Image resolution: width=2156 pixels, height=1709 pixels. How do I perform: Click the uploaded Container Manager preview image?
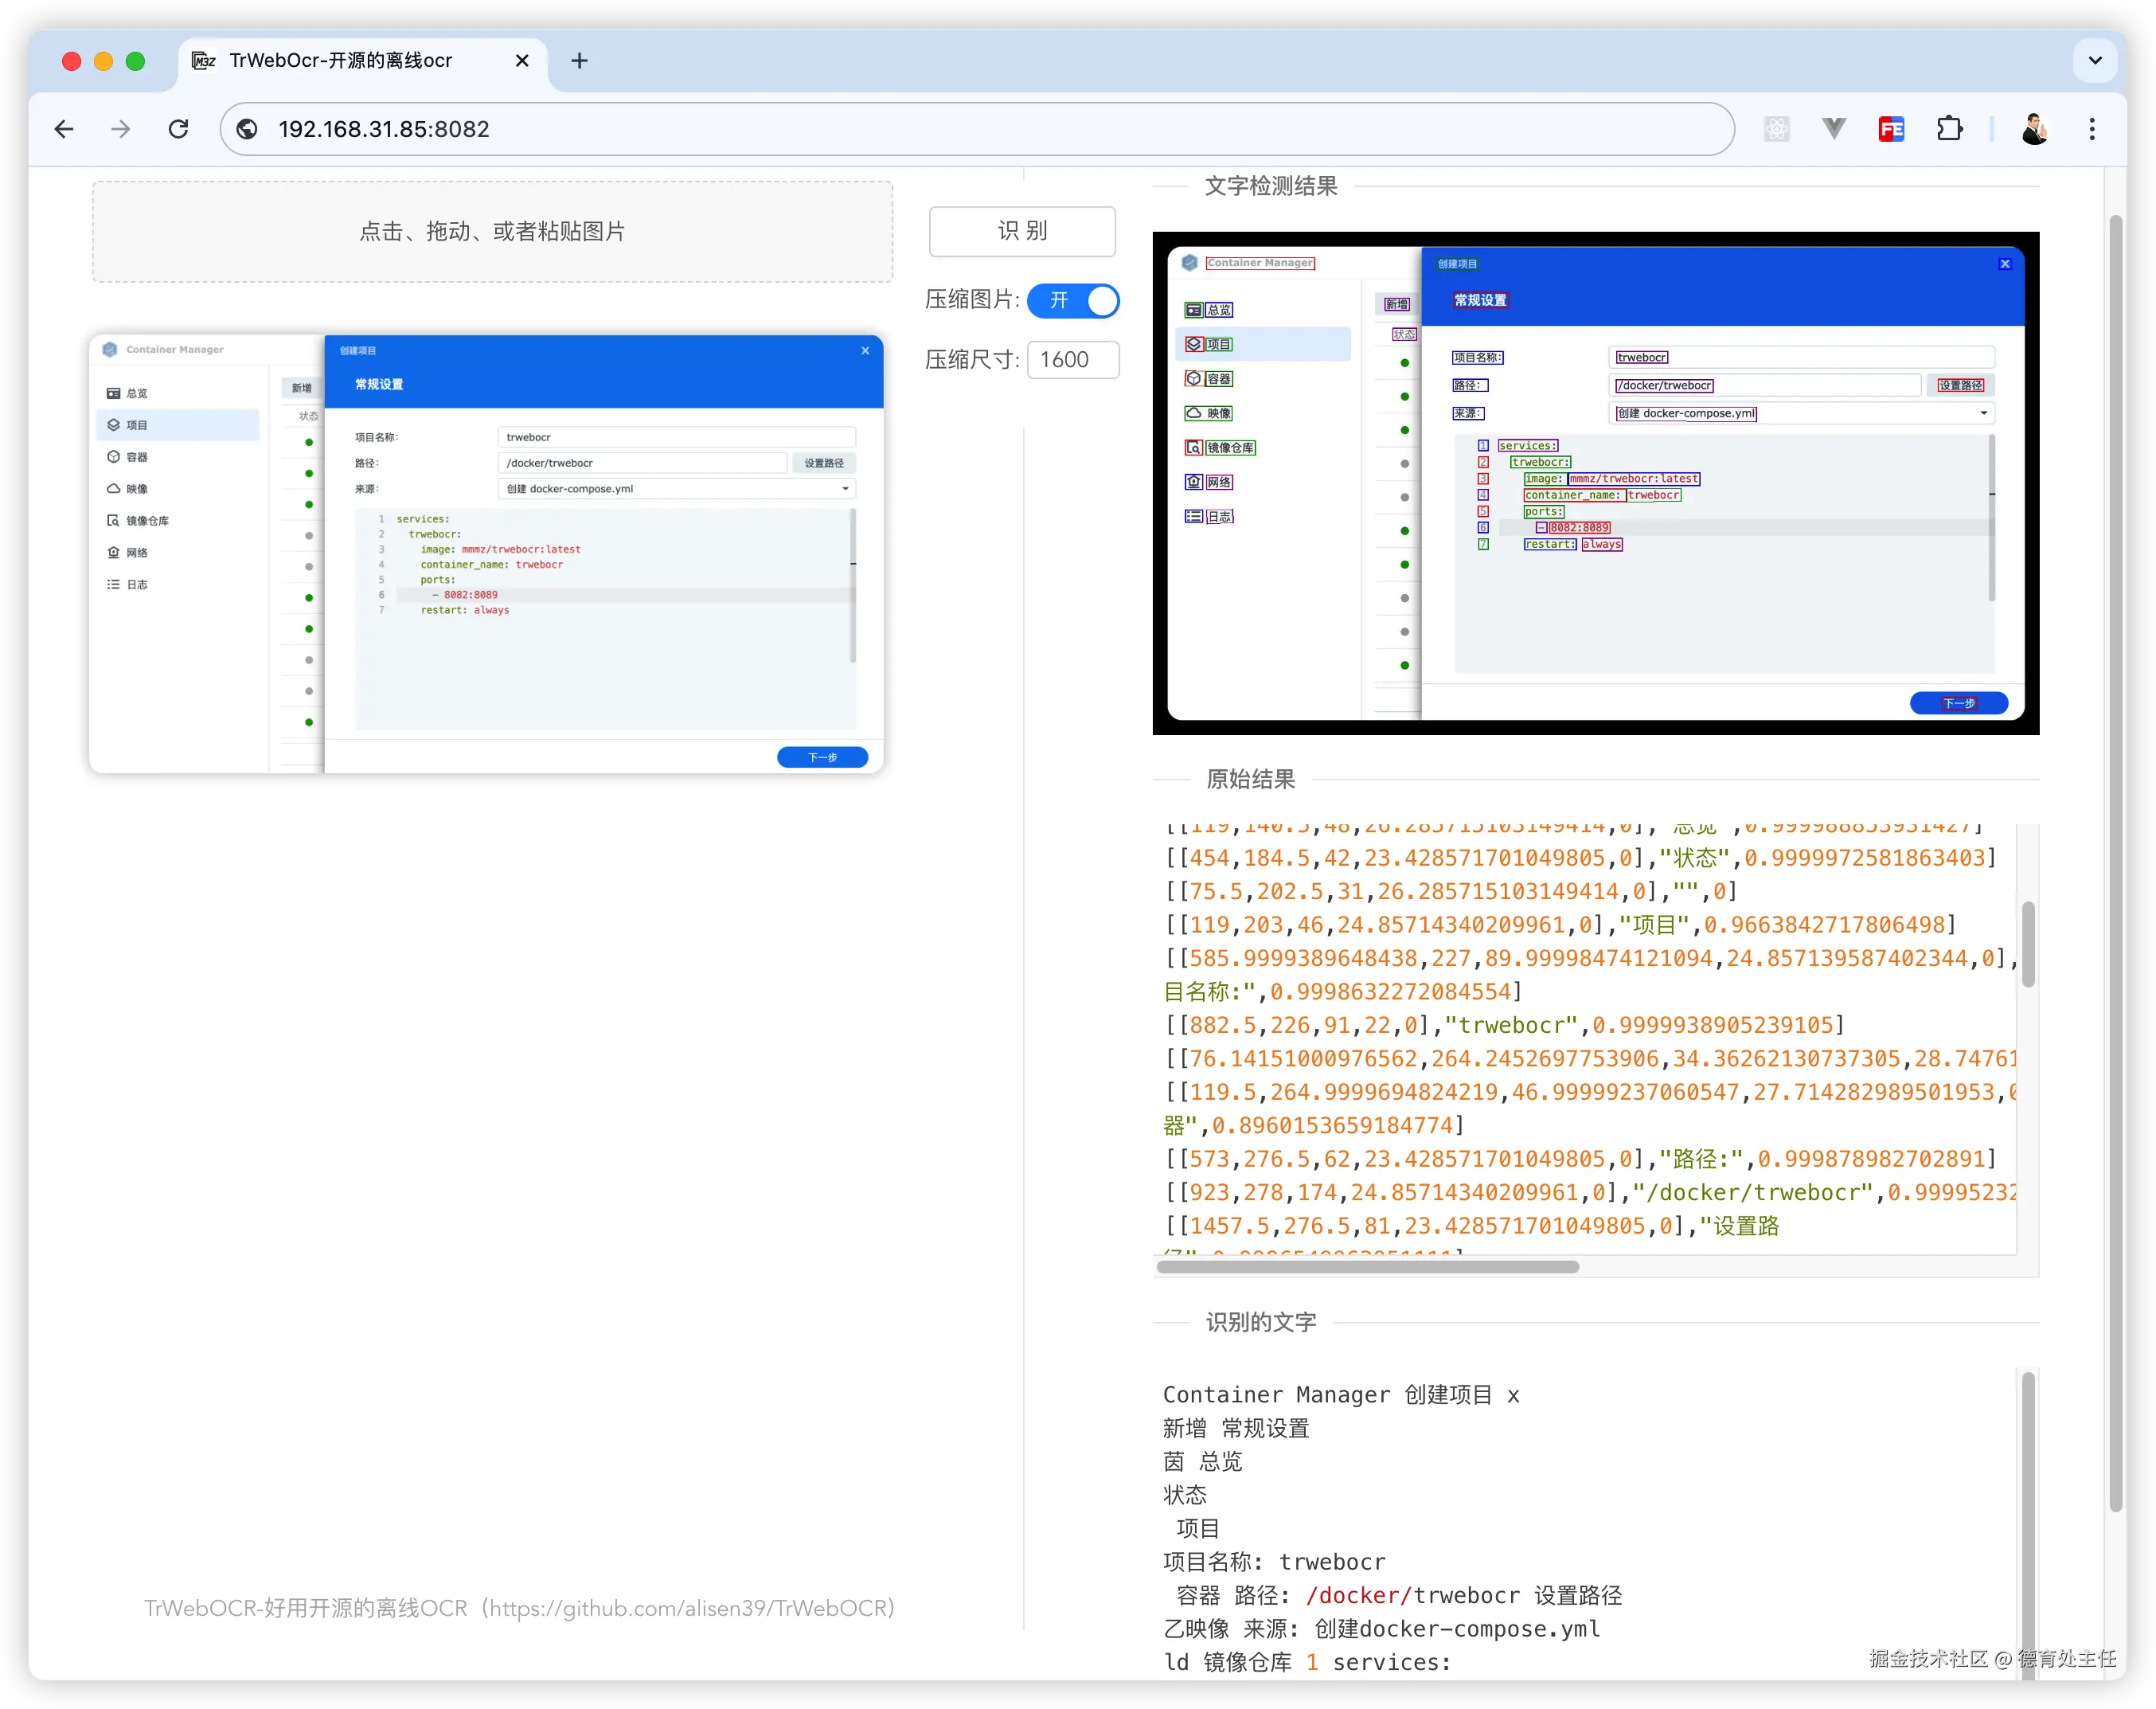486,554
